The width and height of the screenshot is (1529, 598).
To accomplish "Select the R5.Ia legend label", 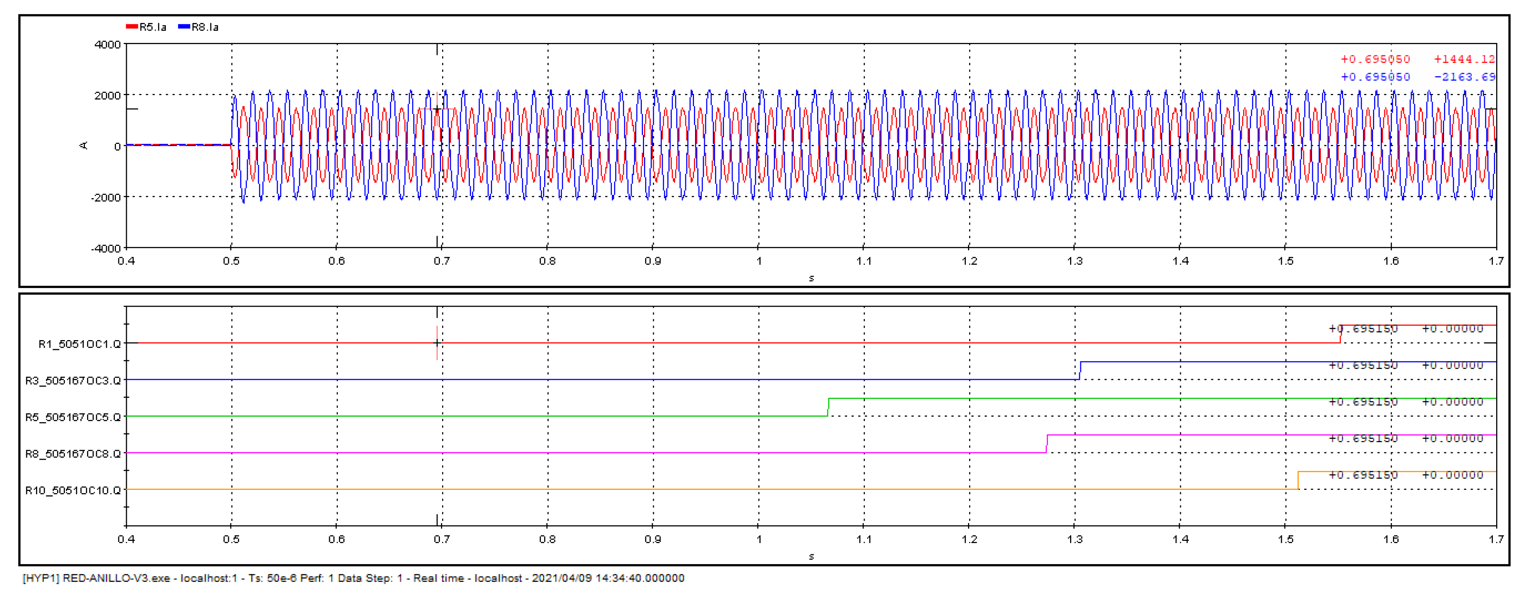I will 153,27.
